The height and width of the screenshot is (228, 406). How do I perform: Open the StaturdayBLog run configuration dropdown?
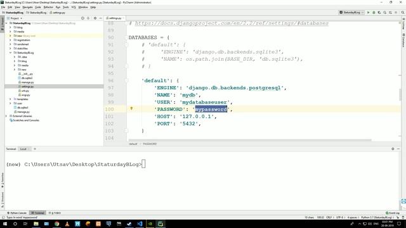point(351,13)
